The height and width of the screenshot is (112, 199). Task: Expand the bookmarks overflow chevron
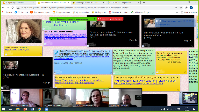[177, 12]
